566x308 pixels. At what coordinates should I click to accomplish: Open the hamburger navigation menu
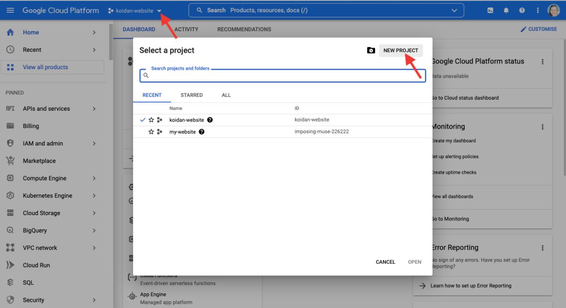10,10
